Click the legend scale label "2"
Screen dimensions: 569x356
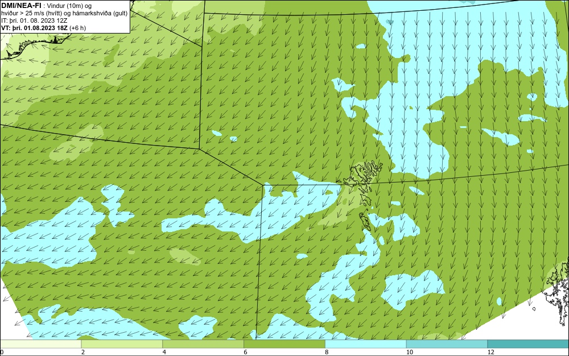click(83, 352)
